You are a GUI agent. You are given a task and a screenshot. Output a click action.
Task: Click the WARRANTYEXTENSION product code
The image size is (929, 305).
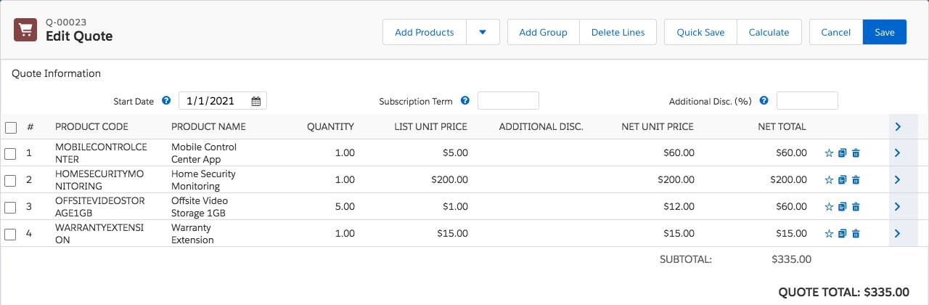click(x=99, y=234)
